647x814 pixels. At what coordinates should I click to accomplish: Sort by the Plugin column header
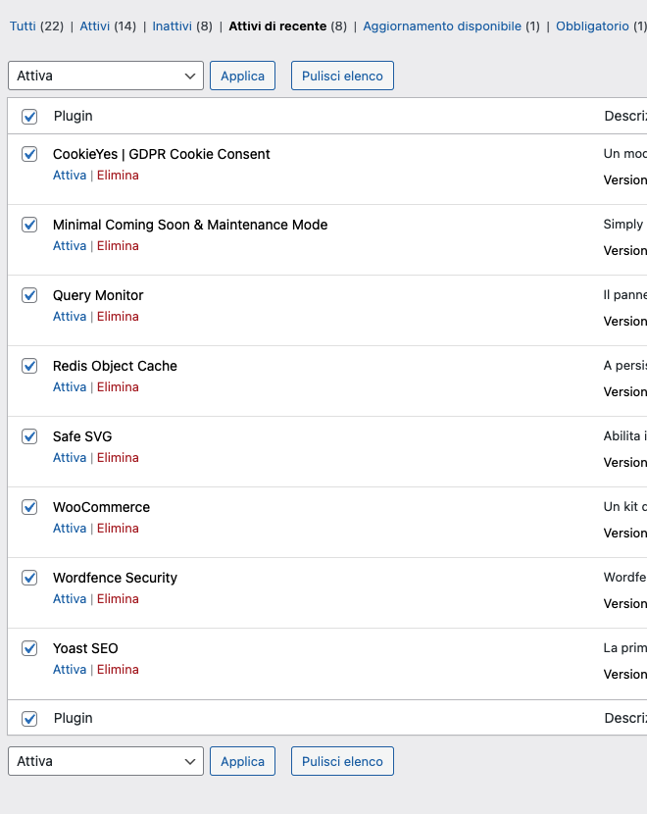tap(74, 117)
